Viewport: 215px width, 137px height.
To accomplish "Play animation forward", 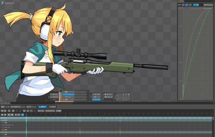I will 12,115.
